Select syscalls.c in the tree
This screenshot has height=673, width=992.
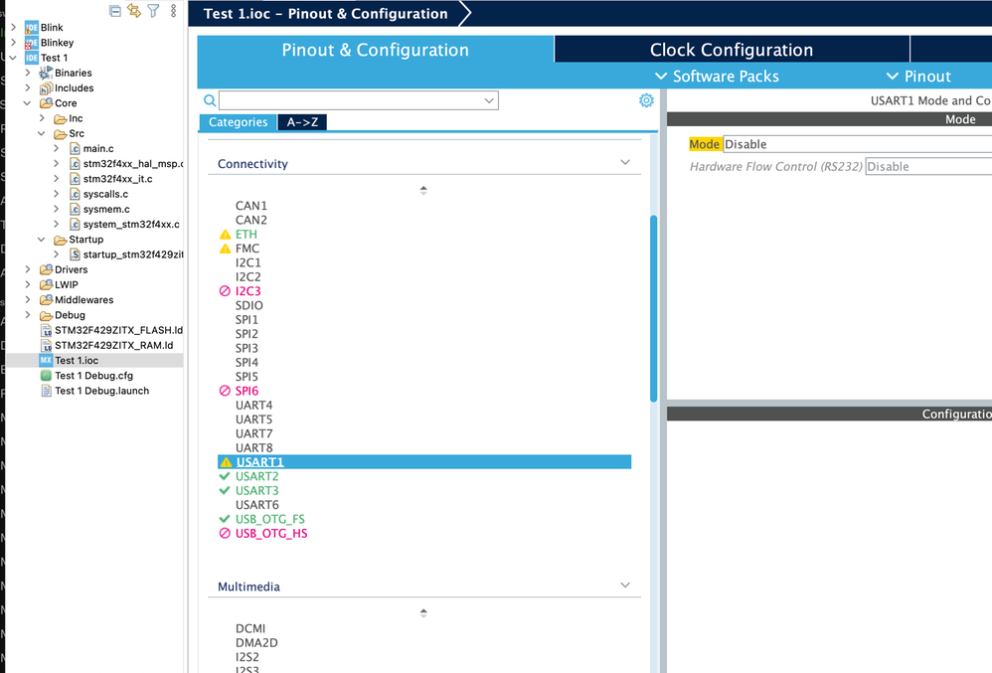105,194
